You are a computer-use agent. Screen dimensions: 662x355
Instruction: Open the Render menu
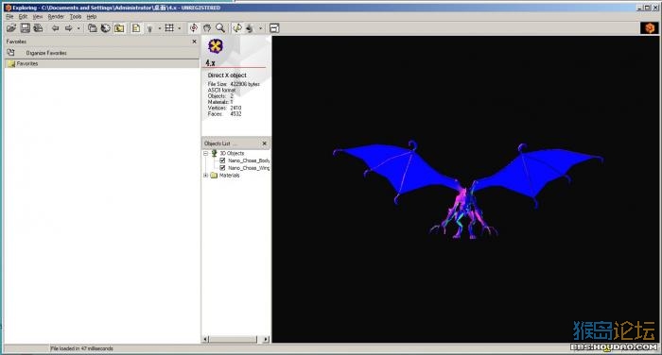(x=56, y=16)
